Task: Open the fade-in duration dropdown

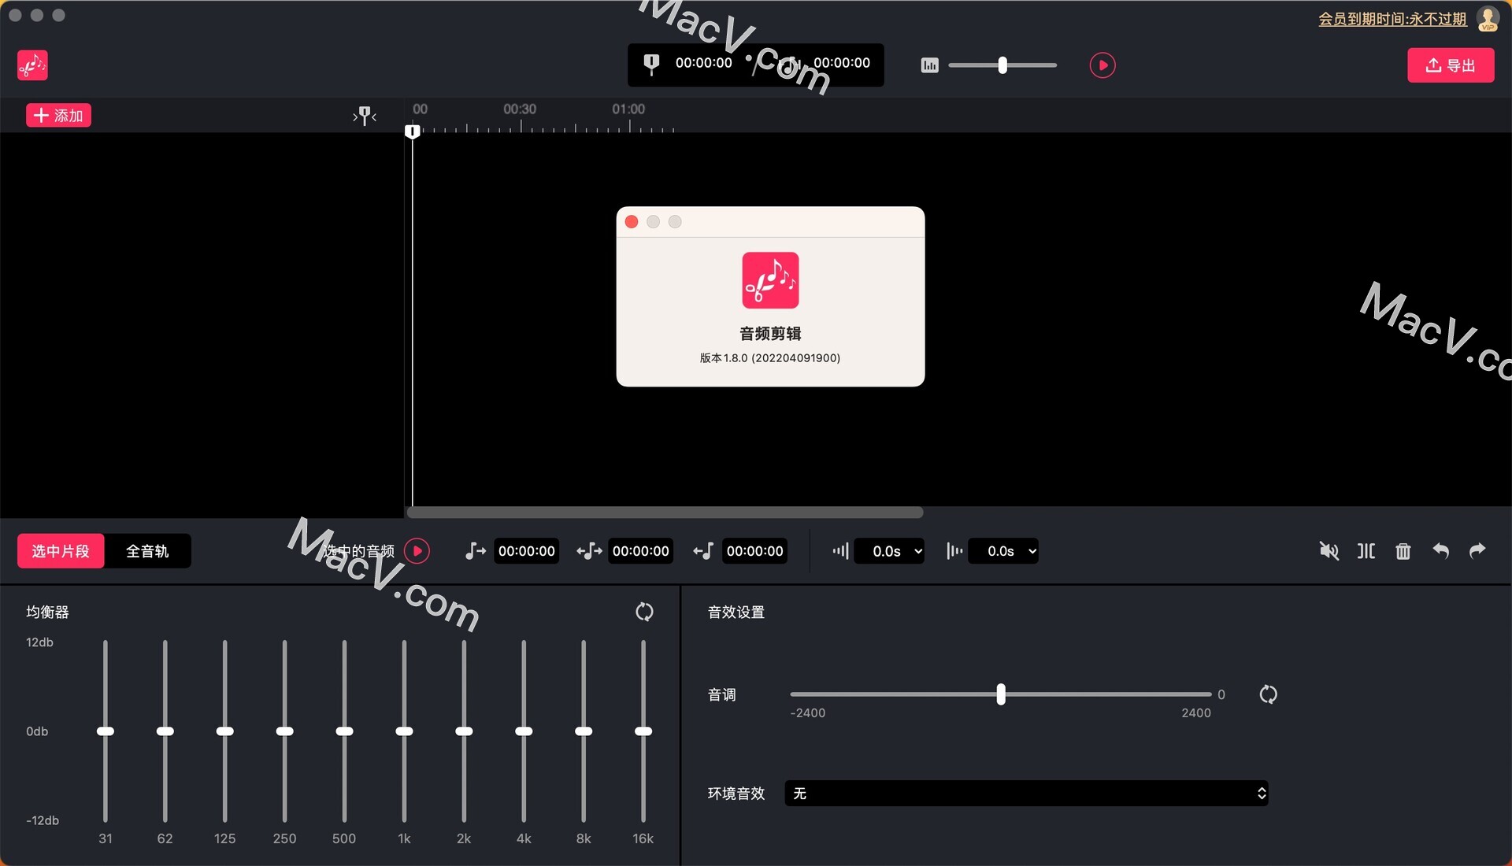Action: click(889, 551)
